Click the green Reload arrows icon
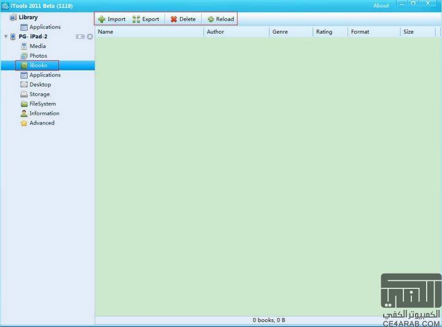The height and width of the screenshot is (327, 442). coord(211,19)
